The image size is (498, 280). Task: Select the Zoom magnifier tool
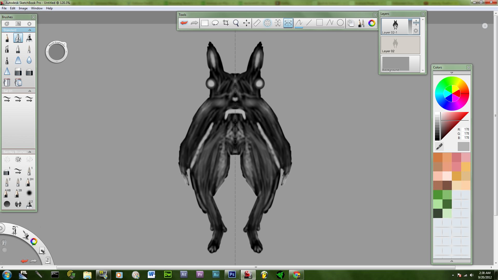point(236,23)
